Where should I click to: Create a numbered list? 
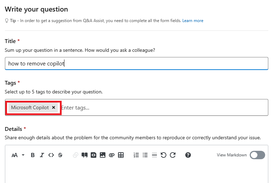(x=136, y=155)
